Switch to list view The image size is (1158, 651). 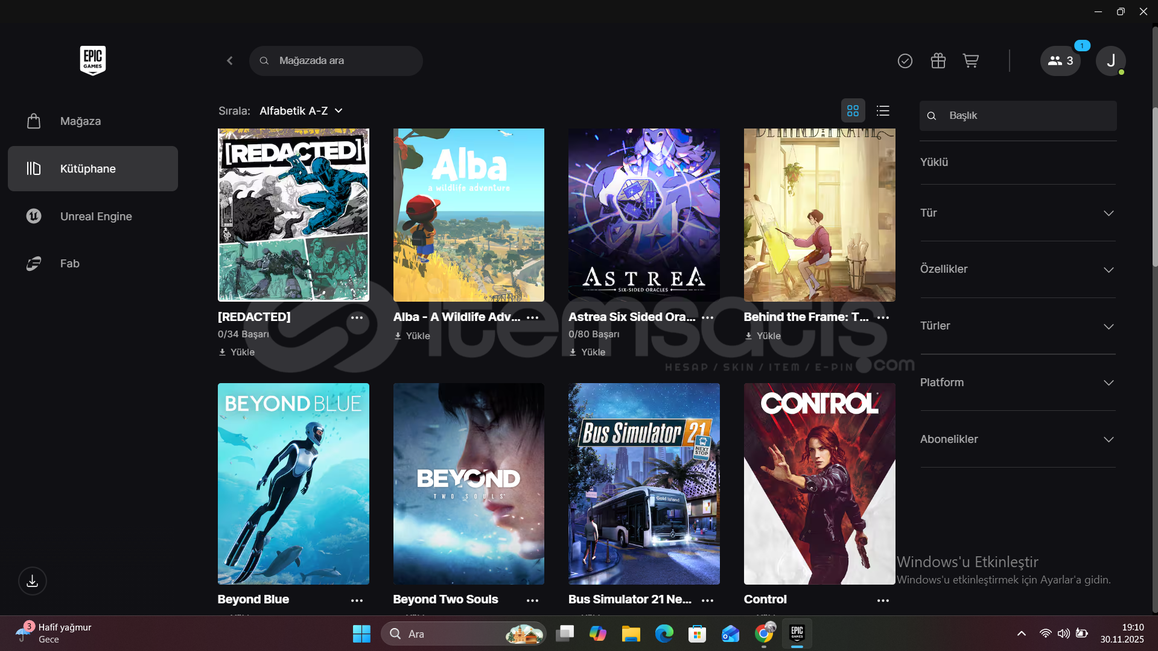pyautogui.click(x=883, y=111)
